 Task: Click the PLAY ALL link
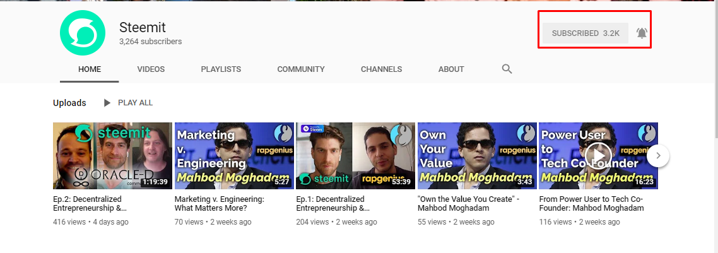tap(135, 103)
